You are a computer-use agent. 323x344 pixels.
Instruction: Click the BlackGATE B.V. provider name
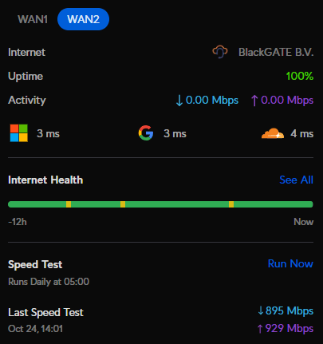(276, 52)
